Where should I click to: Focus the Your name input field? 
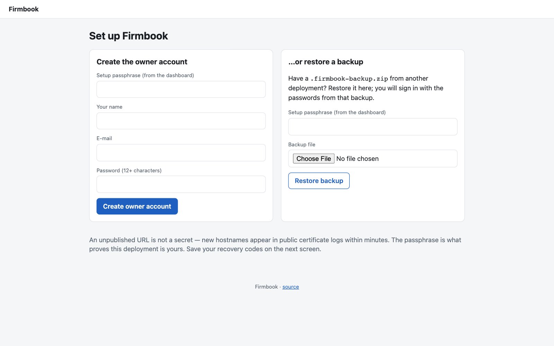181,121
